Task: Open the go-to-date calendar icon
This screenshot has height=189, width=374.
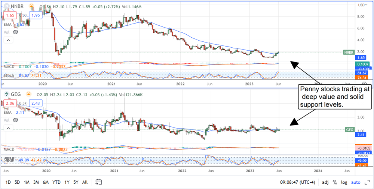Action: click(99, 182)
